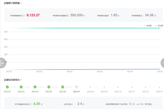Click the 40万 y-axis label
This screenshot has width=164, height=109.
pyautogui.click(x=6, y=39)
